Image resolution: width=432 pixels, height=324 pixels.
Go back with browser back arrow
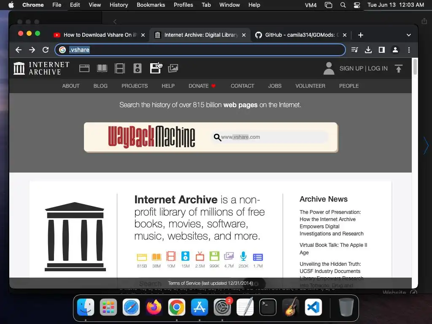[x=19, y=50]
